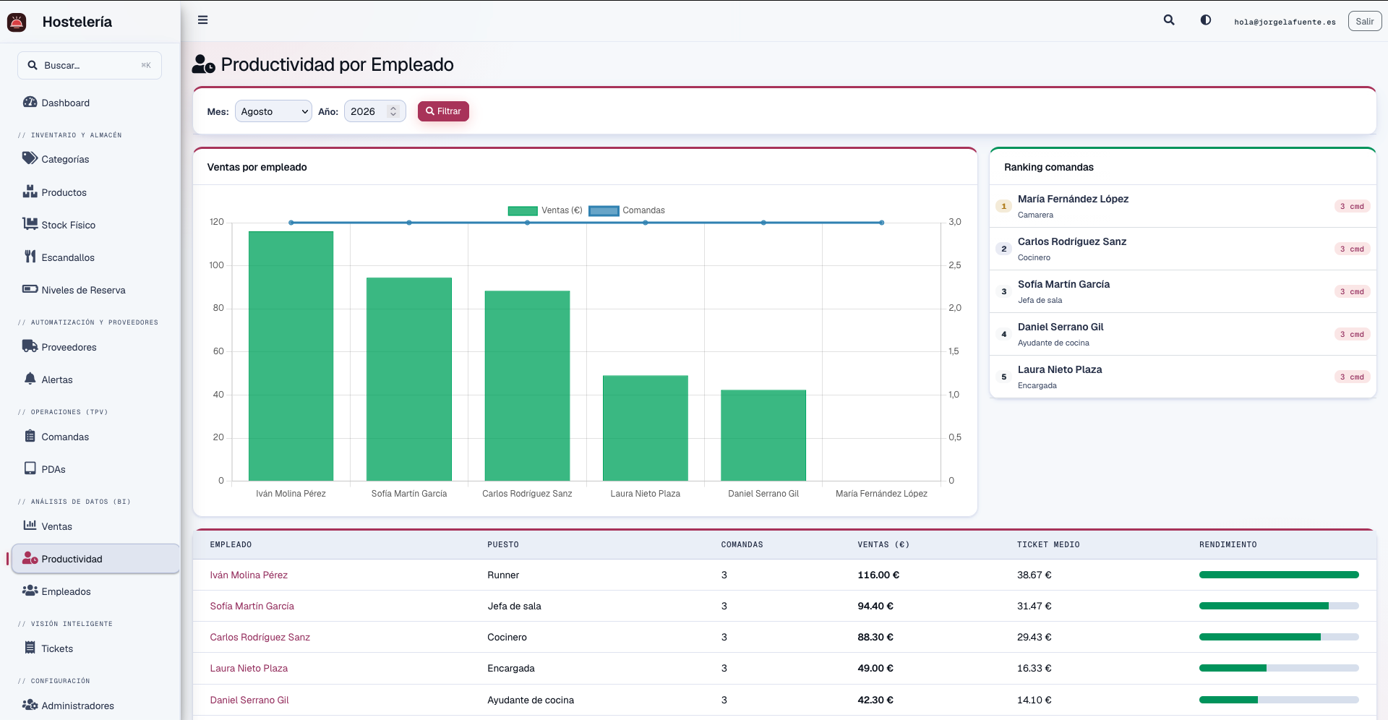Open Dashboard gauge icon in sidebar
The height and width of the screenshot is (720, 1388).
point(30,102)
